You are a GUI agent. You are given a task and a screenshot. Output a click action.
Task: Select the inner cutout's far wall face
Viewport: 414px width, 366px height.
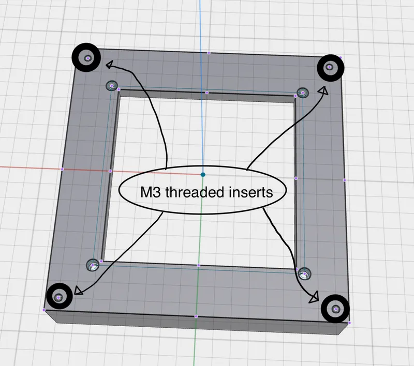[208, 96]
